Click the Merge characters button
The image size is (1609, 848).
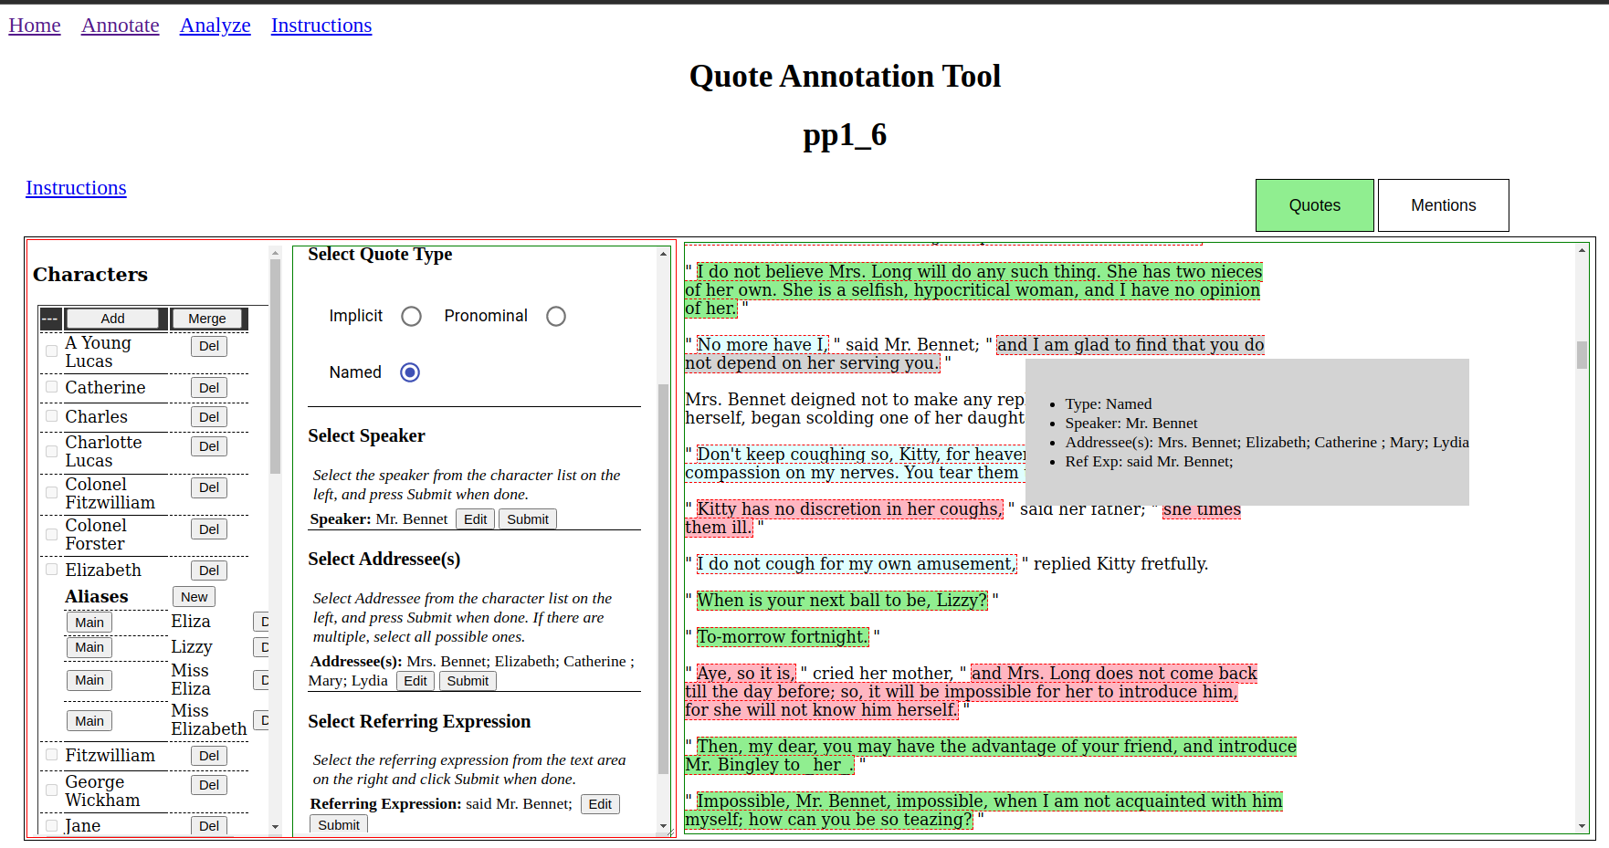(x=207, y=319)
